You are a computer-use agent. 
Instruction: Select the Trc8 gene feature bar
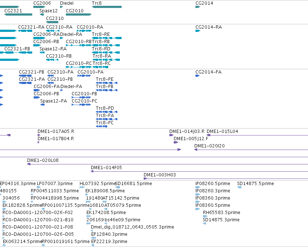tap(107, 7)
